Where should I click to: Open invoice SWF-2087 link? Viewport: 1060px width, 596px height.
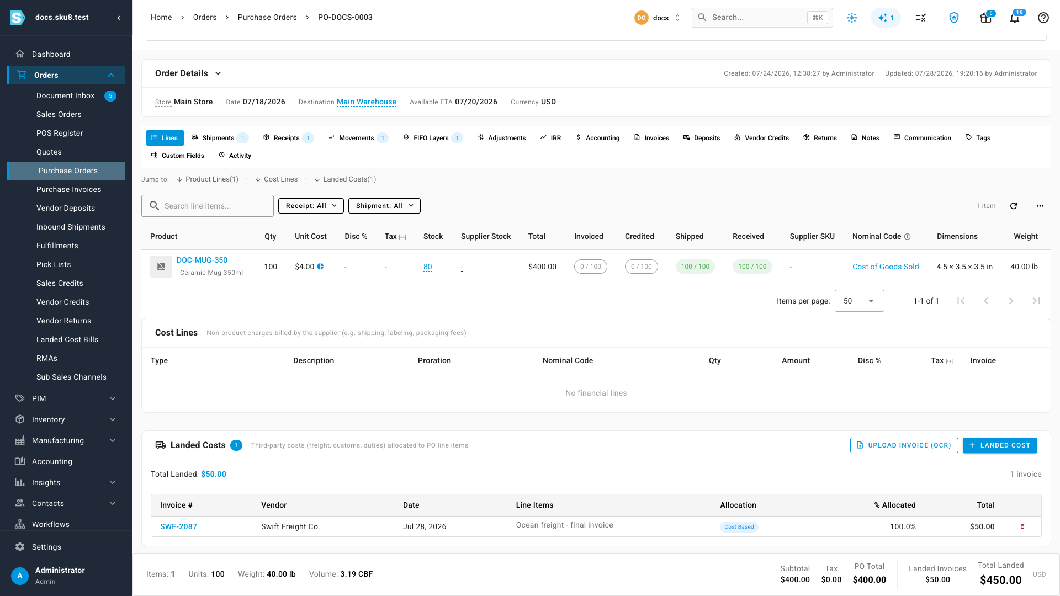pyautogui.click(x=178, y=526)
